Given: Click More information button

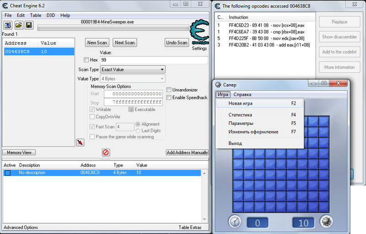Looking at the screenshot, I should tap(339, 67).
